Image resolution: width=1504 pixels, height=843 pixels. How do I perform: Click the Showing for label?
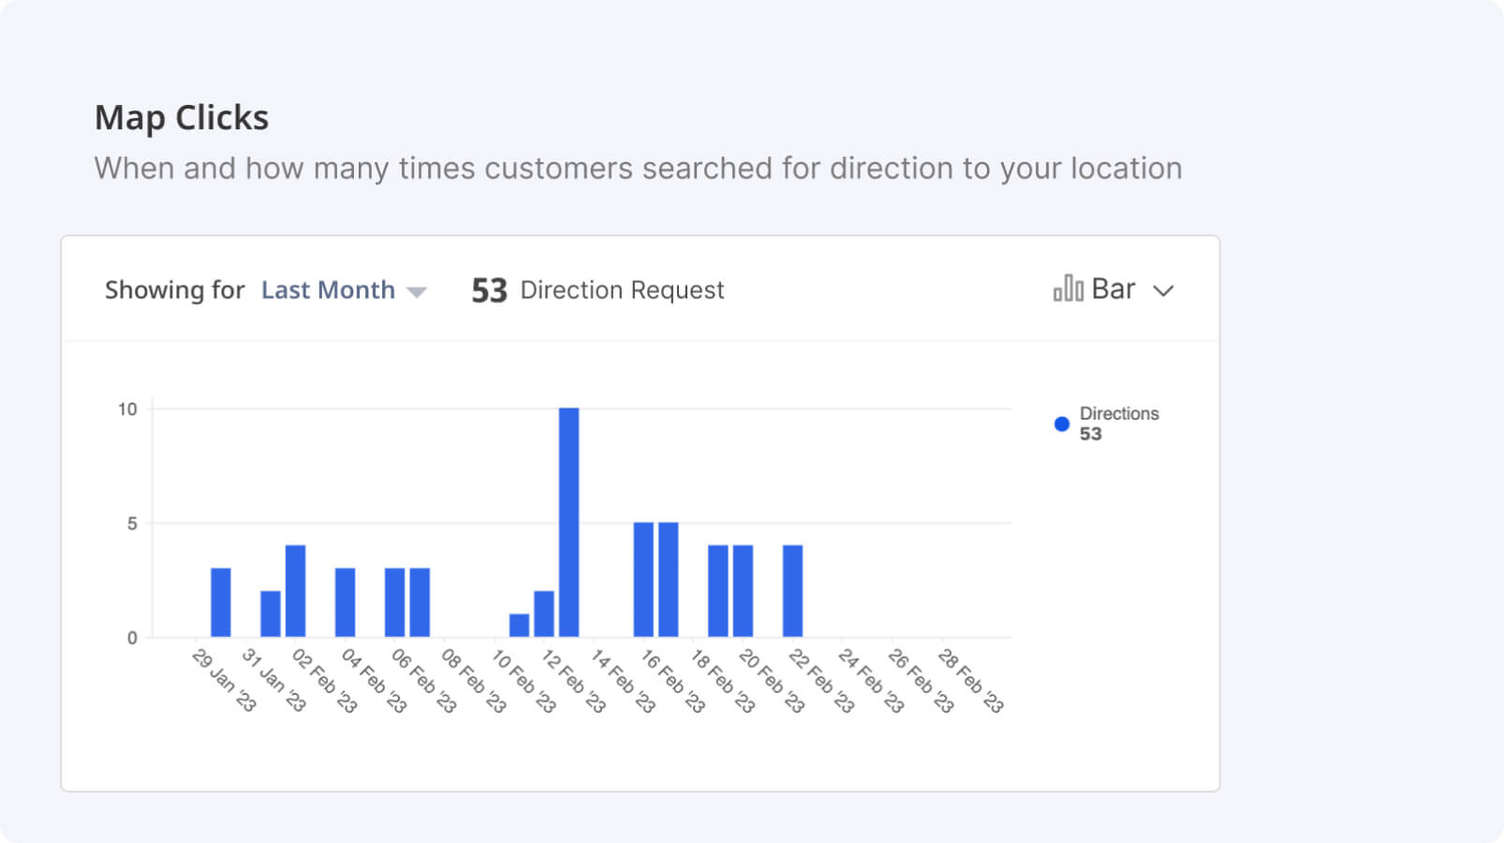point(174,290)
